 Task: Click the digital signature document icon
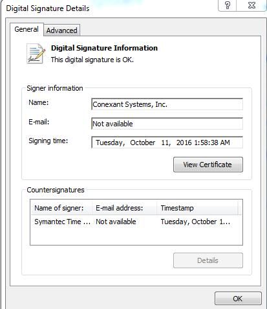point(36,54)
